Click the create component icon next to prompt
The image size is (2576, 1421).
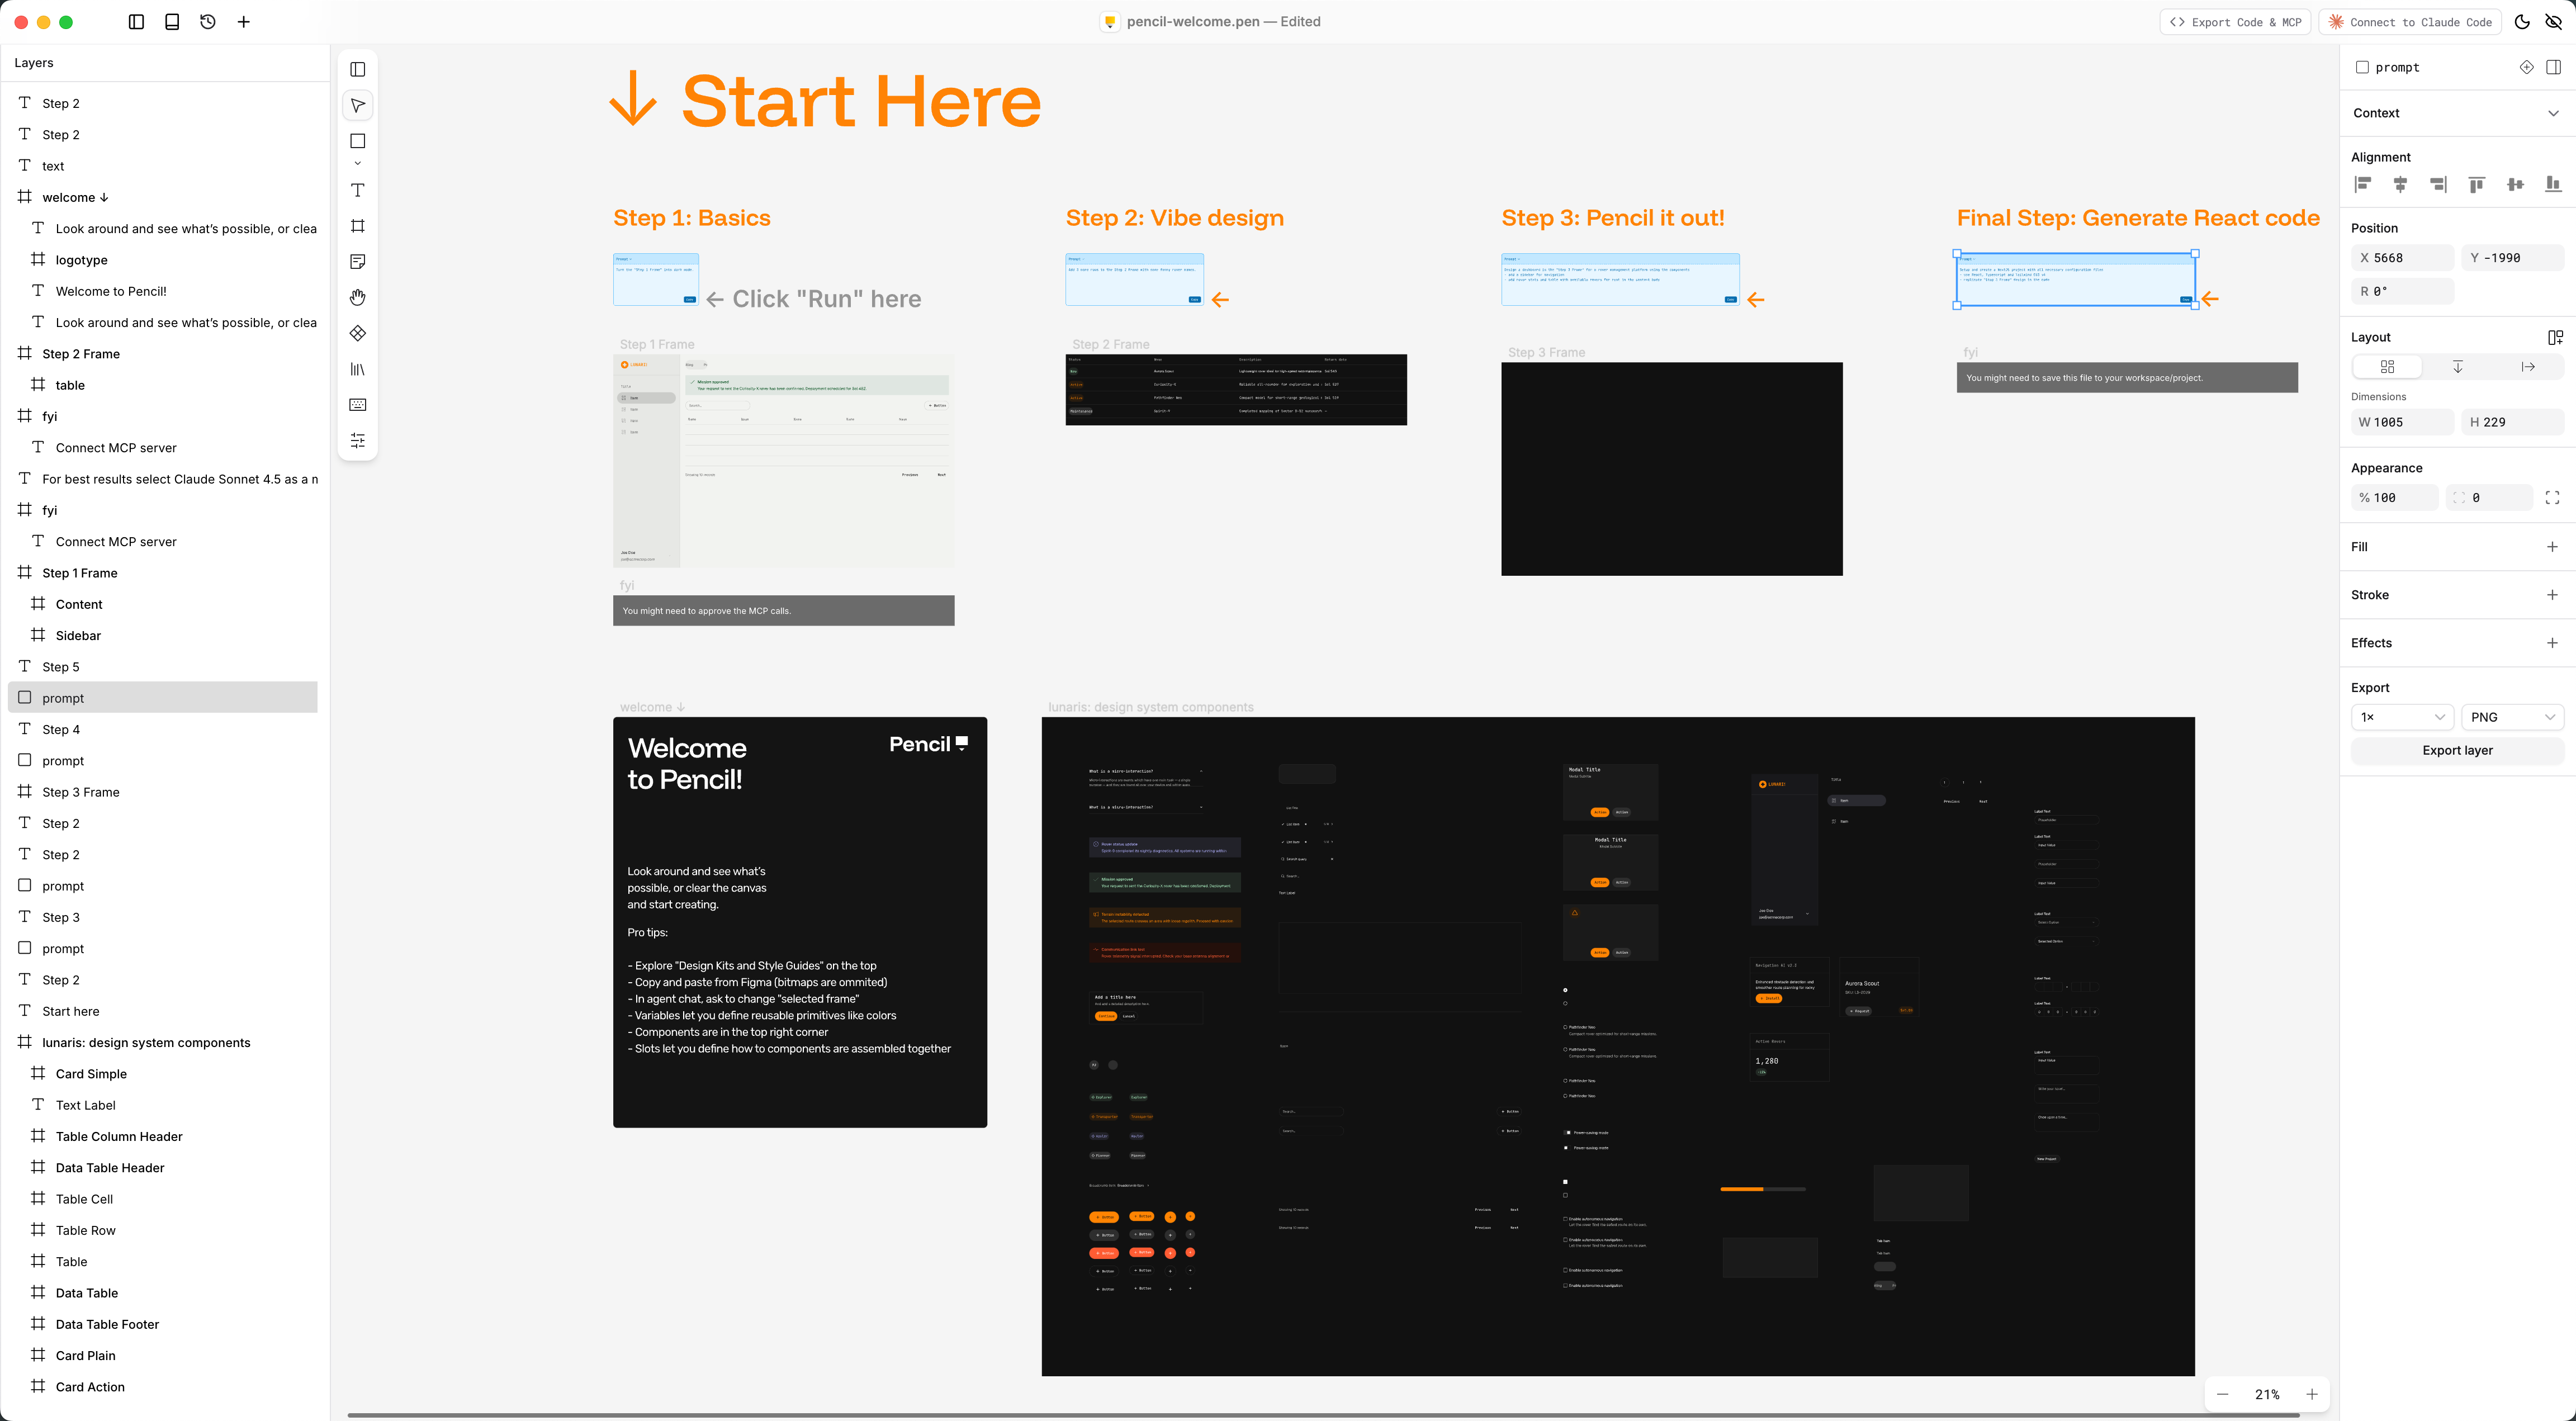point(2526,67)
